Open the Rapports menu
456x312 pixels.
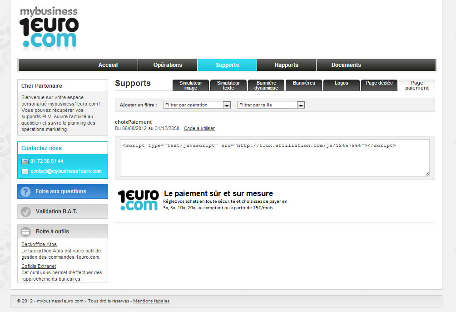[x=287, y=65]
